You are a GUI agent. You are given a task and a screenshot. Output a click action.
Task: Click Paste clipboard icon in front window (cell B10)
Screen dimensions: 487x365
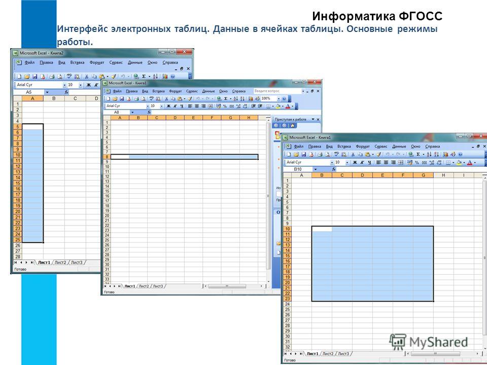pyautogui.click(x=367, y=154)
